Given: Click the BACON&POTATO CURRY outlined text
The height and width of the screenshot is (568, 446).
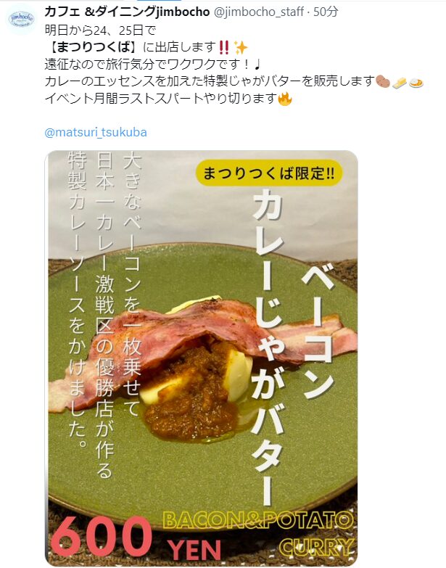Looking at the screenshot, I should point(258,532).
